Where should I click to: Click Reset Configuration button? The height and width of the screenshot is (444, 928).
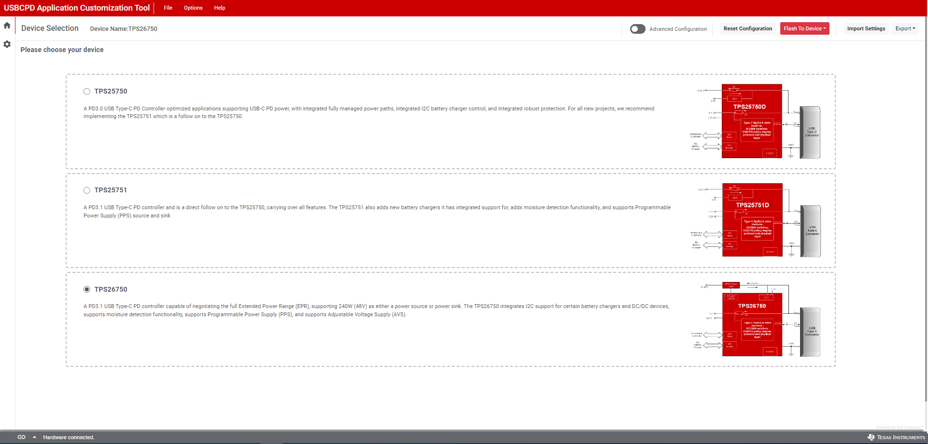[x=748, y=28]
